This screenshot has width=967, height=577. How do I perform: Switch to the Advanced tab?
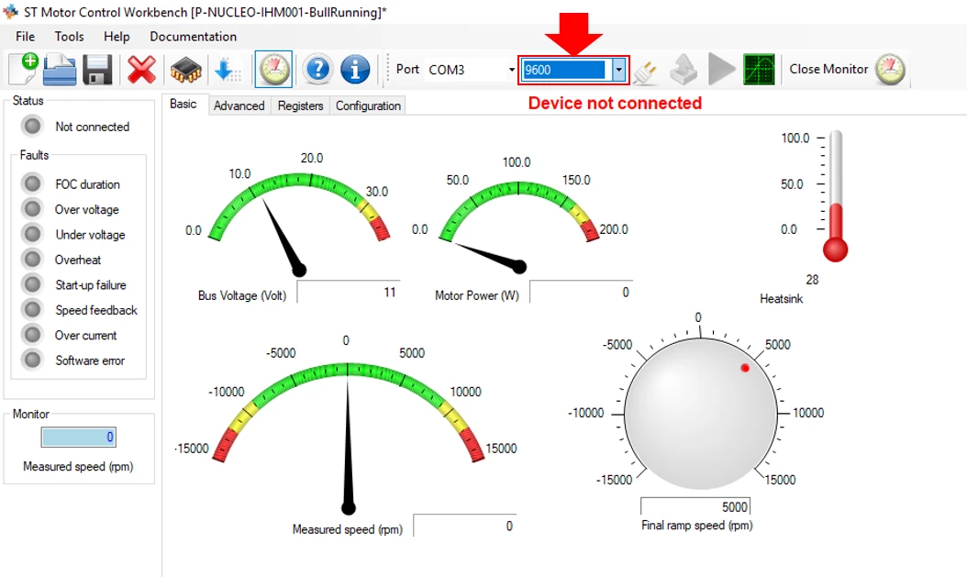[239, 105]
